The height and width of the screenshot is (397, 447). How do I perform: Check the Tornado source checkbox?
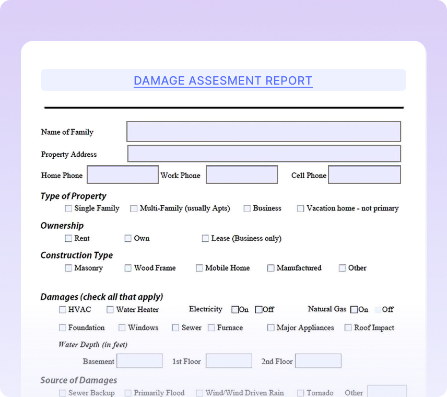[x=300, y=392]
